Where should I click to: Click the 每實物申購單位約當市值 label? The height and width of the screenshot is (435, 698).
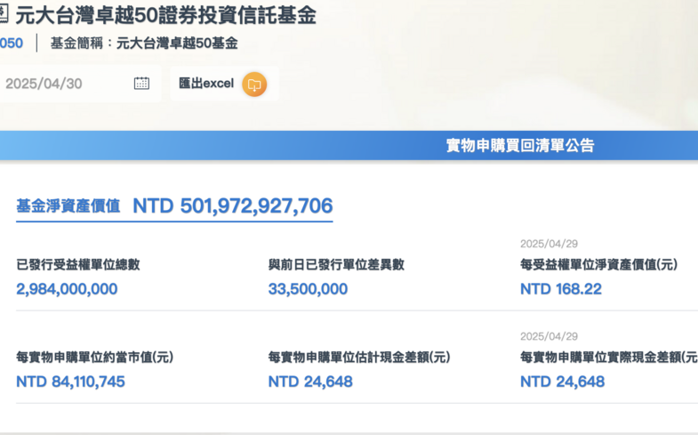(94, 357)
